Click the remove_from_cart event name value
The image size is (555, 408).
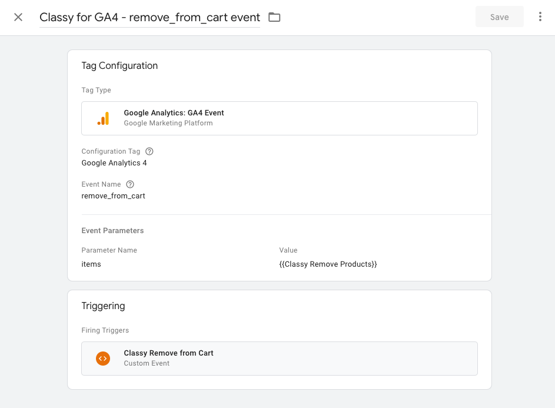(x=113, y=196)
